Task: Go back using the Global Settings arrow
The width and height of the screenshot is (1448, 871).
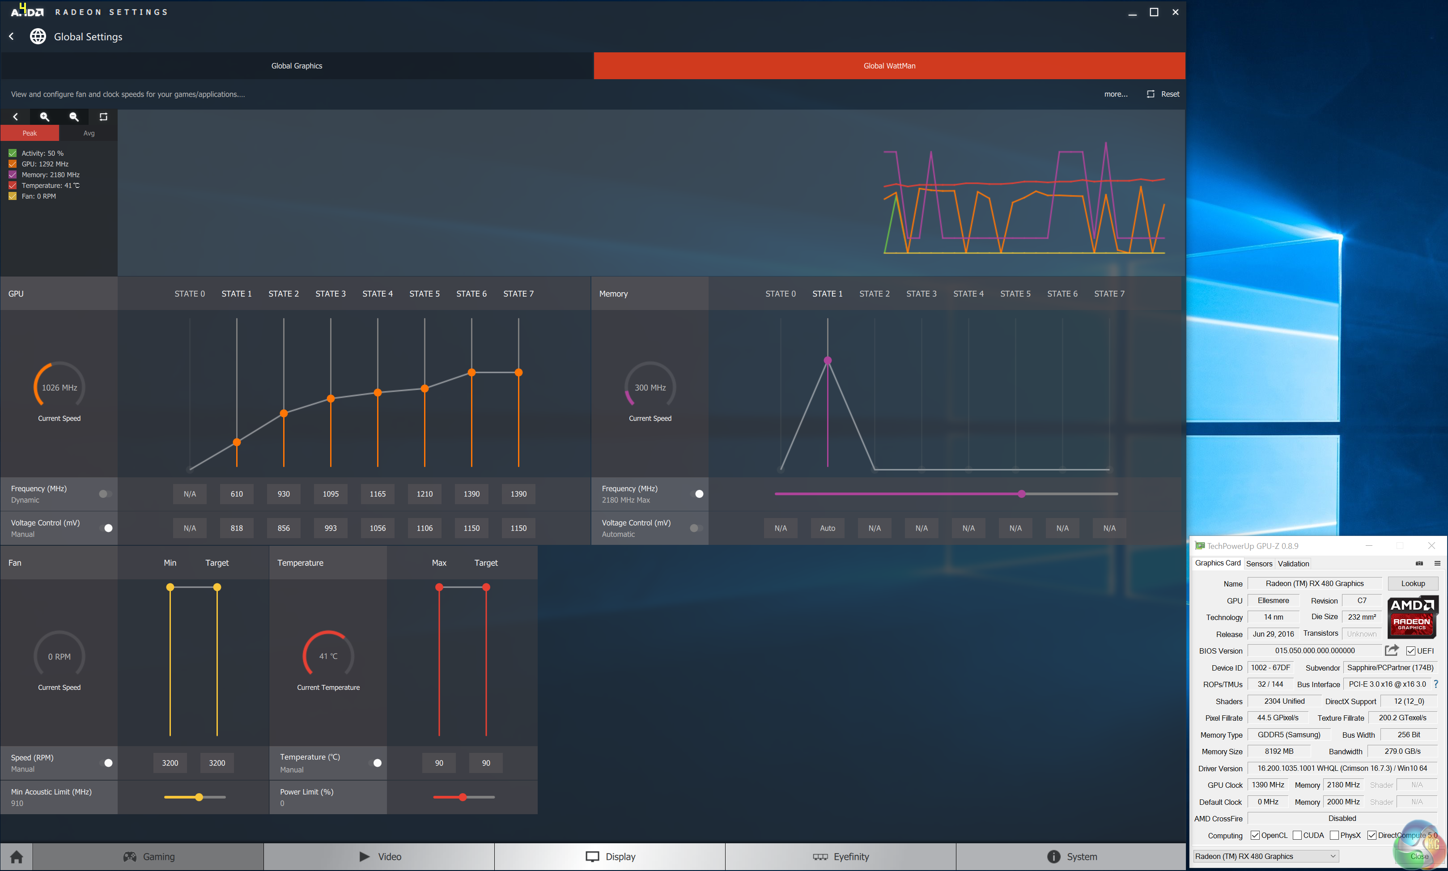Action: point(11,36)
